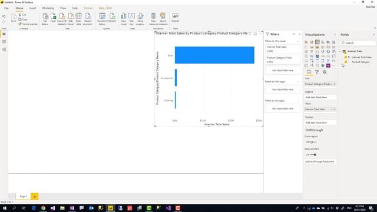Open the Format contextual tab
The width and height of the screenshot is (377, 212).
pyautogui.click(x=88, y=8)
